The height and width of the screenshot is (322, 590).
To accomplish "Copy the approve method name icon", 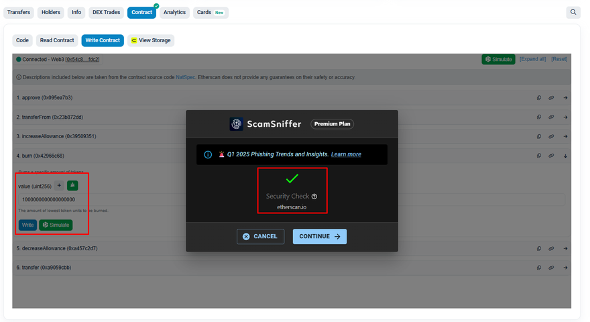I will (x=539, y=98).
